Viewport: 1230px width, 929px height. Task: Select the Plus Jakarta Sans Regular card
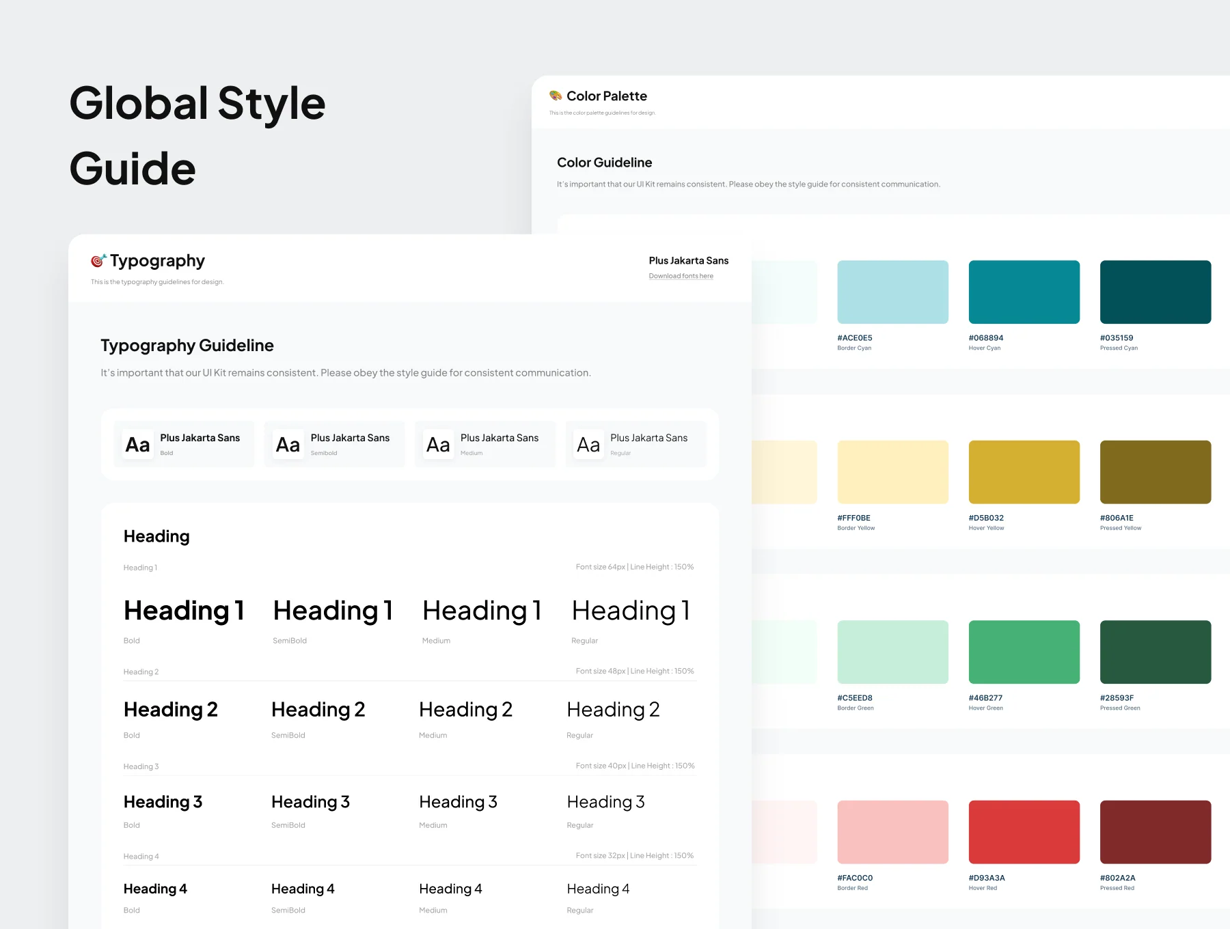click(635, 444)
